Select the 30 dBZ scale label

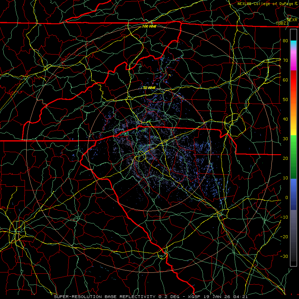pos(285,139)
